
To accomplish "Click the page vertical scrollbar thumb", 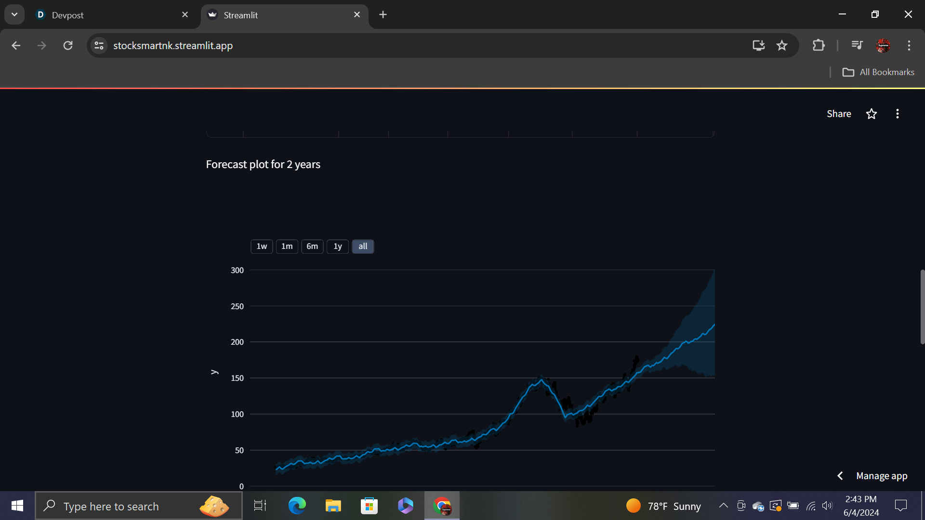I will point(922,307).
